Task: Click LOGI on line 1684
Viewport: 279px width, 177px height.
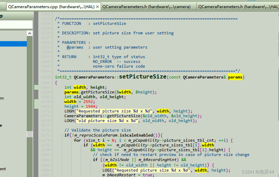Action: click(107, 170)
